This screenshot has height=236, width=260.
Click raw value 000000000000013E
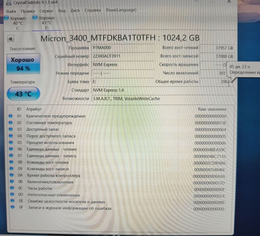(x=210, y=123)
